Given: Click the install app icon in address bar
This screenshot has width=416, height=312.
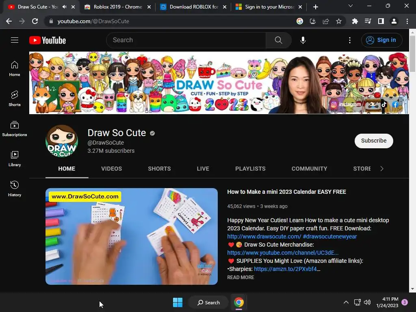Looking at the screenshot, I should [313, 21].
